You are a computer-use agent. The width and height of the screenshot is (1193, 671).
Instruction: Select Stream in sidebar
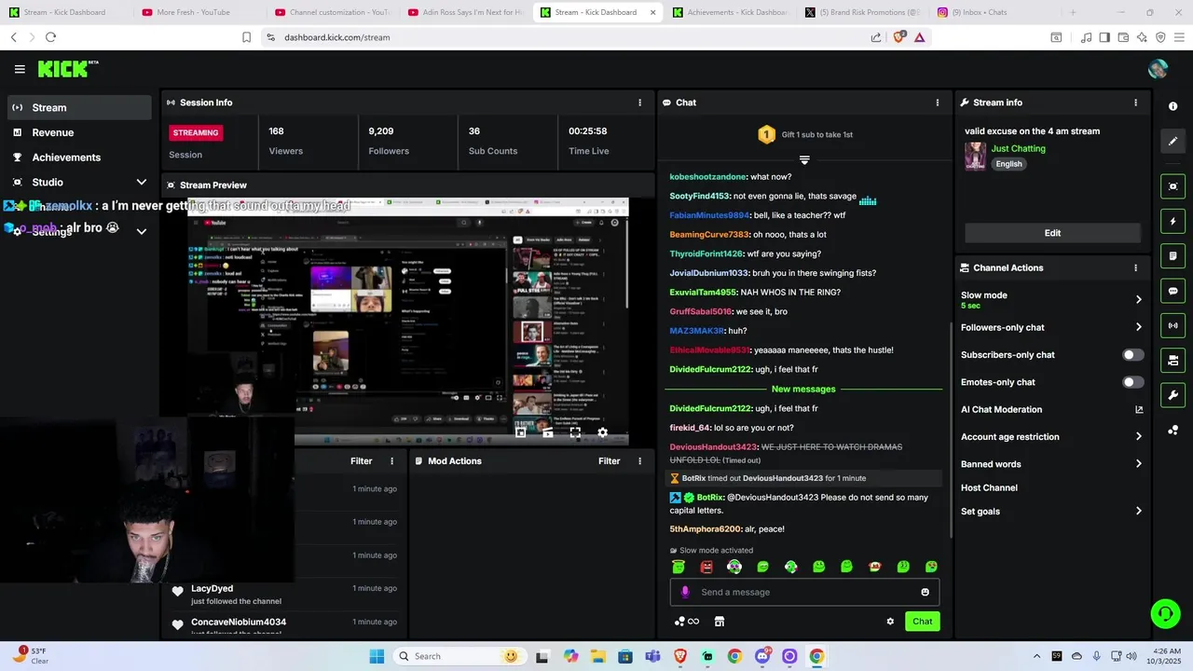pos(80,107)
